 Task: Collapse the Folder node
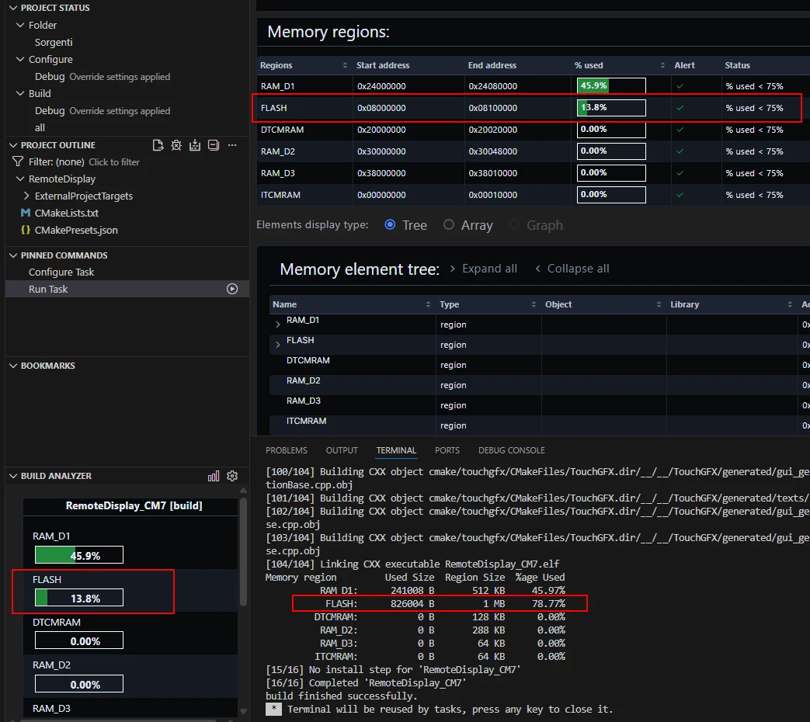(20, 25)
